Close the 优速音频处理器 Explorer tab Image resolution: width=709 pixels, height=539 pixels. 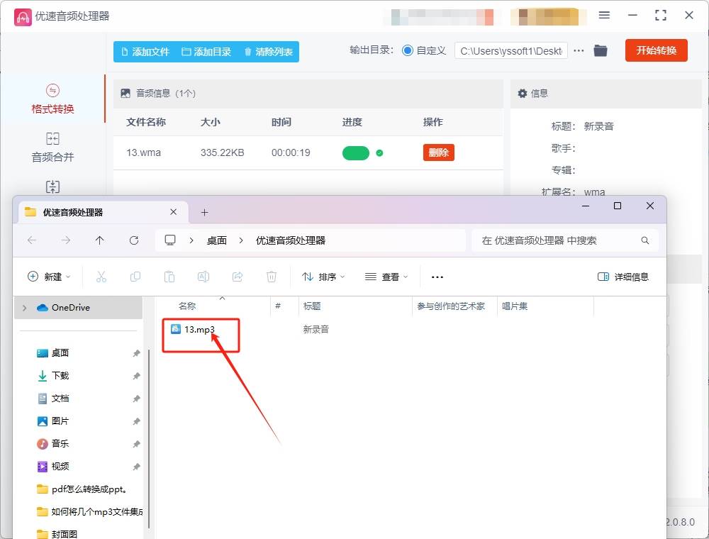(173, 212)
